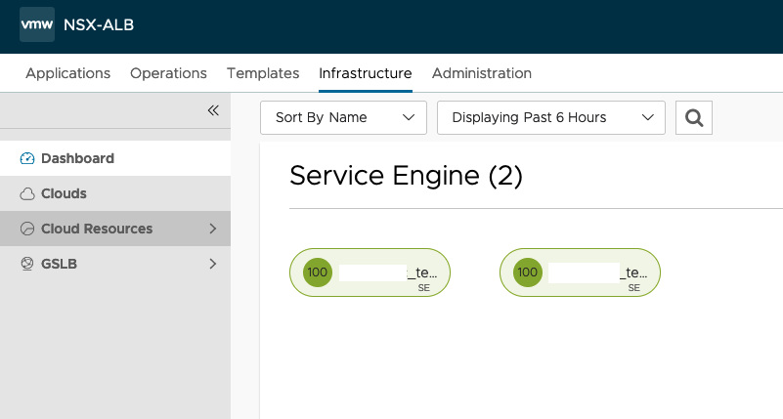Click the Cloud Resources sidebar icon
Image resolution: width=783 pixels, height=419 pixels.
(27, 229)
